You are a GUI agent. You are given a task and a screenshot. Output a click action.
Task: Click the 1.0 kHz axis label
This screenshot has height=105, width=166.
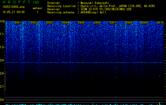(x=2, y=47)
